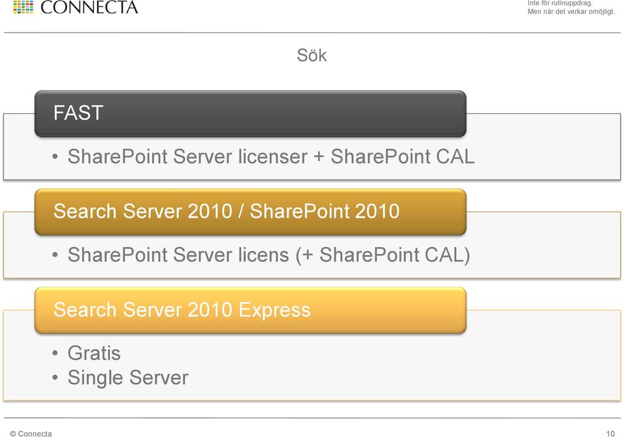Click tagline "Inte för rutinuppdrag."
The height and width of the screenshot is (438, 624).
(560, 3)
